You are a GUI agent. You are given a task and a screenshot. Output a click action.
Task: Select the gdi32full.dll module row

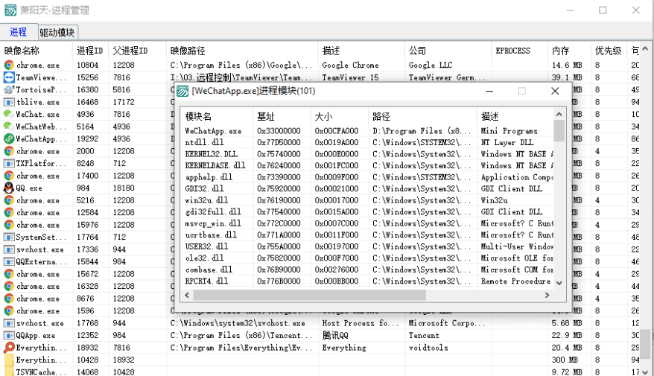367,211
